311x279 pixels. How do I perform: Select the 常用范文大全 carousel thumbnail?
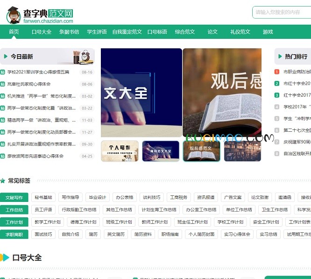161,151
